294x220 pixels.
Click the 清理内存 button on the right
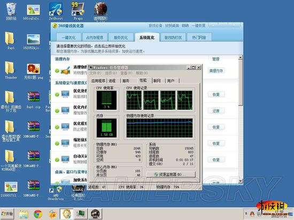[x=216, y=71]
